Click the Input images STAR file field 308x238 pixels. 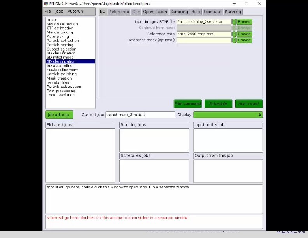(x=204, y=22)
